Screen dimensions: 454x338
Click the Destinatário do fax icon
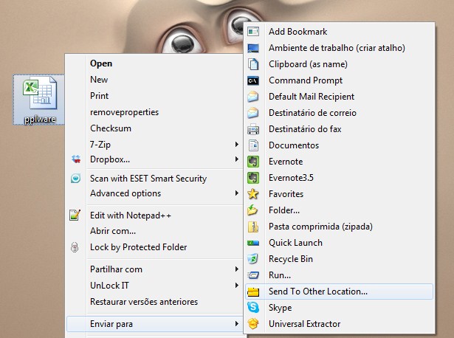(253, 129)
